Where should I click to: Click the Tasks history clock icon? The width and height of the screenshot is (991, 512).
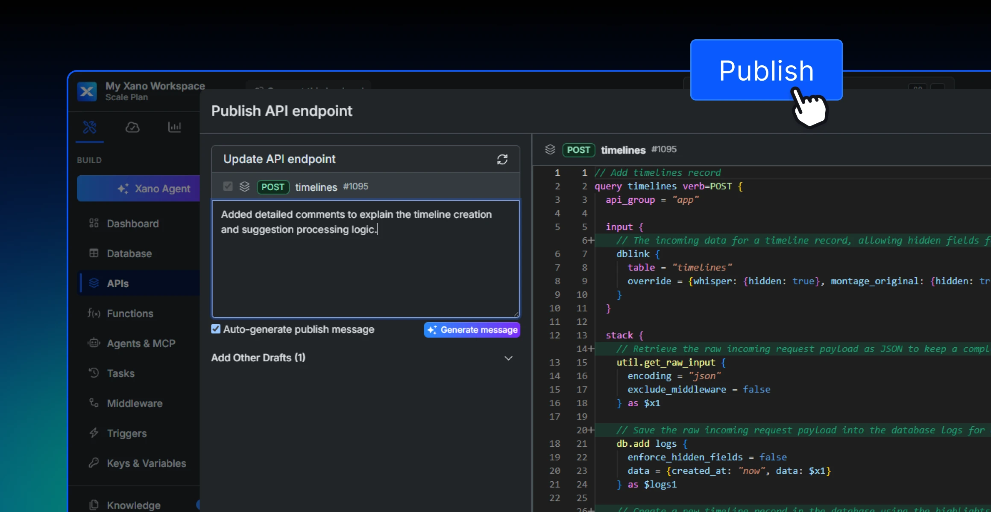[x=94, y=373]
